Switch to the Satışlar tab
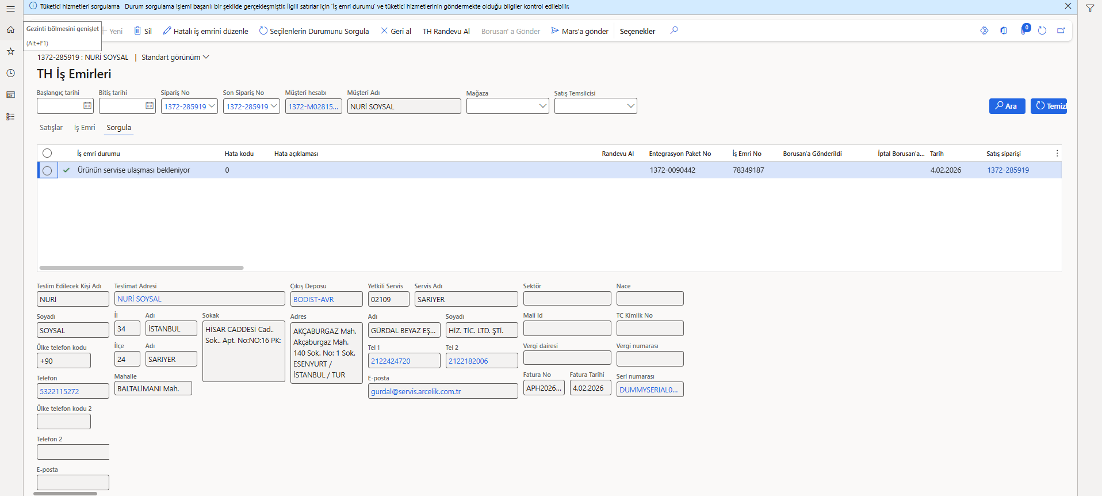This screenshot has width=1102, height=496. click(x=51, y=128)
